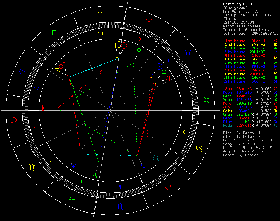Click the Asc label on the left

[x=44, y=108]
